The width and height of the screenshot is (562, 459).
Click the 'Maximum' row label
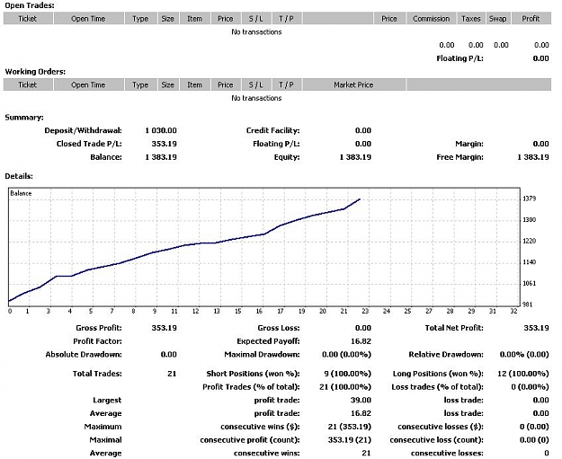click(x=103, y=427)
